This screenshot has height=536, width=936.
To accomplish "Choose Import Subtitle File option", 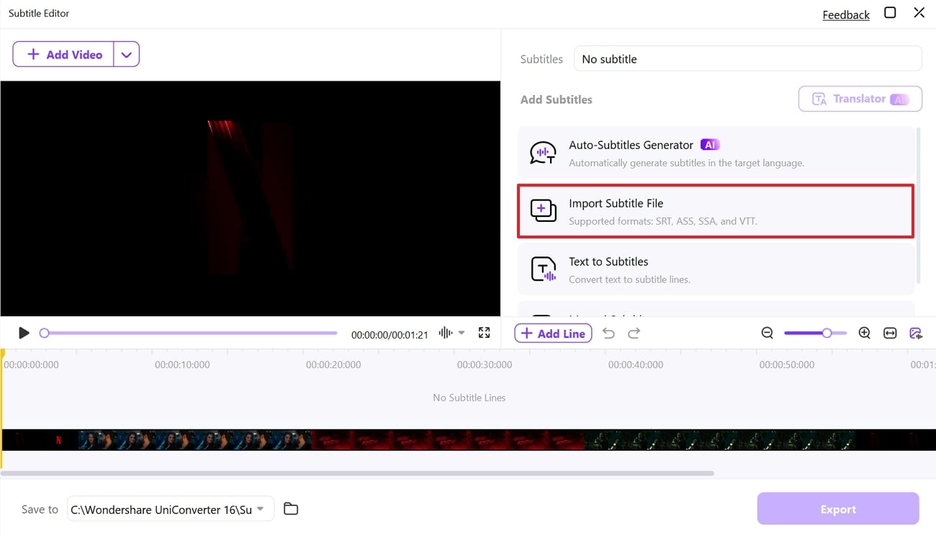I will click(x=716, y=211).
